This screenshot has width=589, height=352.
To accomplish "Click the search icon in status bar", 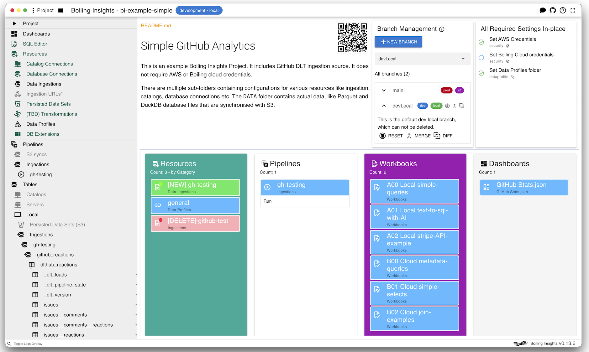I will point(9,344).
